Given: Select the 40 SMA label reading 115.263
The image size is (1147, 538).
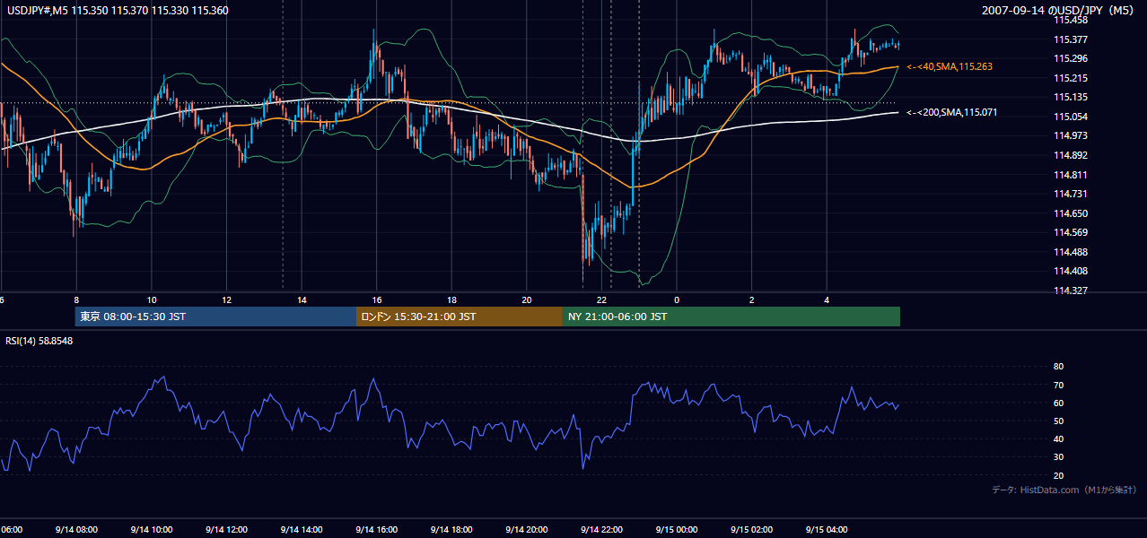Looking at the screenshot, I should (x=950, y=66).
